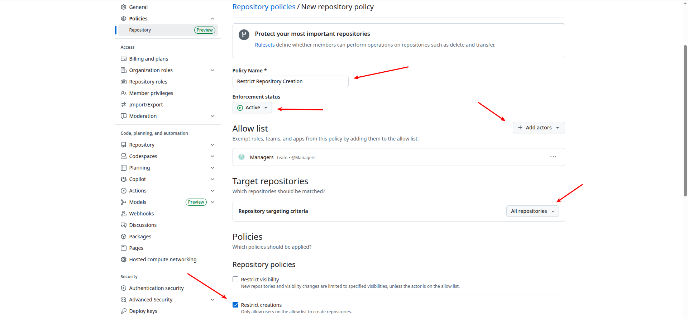Viewport: 688px width, 319px height.
Task: Click the Policy Name text field
Action: click(290, 81)
